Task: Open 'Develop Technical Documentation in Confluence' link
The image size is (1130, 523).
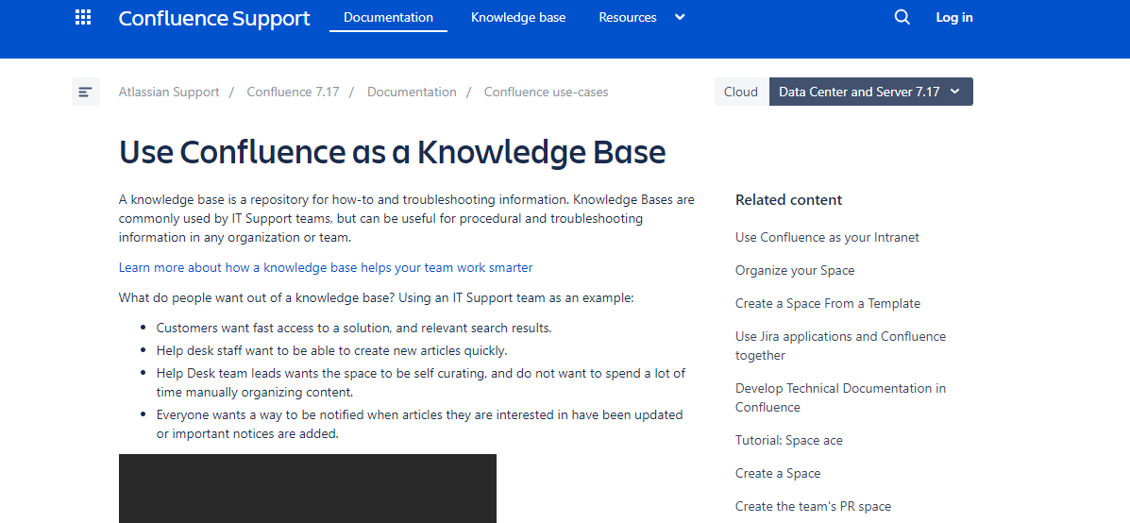Action: click(840, 397)
